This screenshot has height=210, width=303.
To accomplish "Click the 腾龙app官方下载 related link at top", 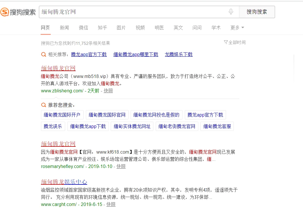I will [89, 54].
